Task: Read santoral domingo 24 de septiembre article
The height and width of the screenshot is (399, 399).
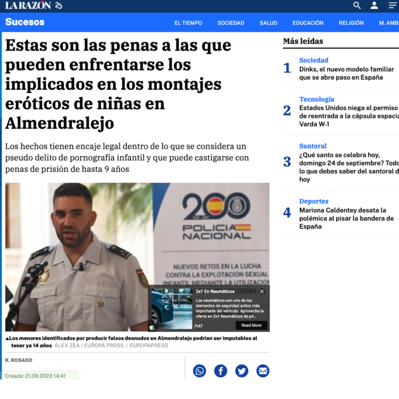Action: point(349,167)
